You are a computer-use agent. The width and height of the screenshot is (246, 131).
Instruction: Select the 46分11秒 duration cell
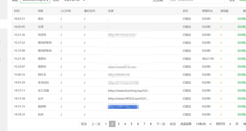click(208, 59)
